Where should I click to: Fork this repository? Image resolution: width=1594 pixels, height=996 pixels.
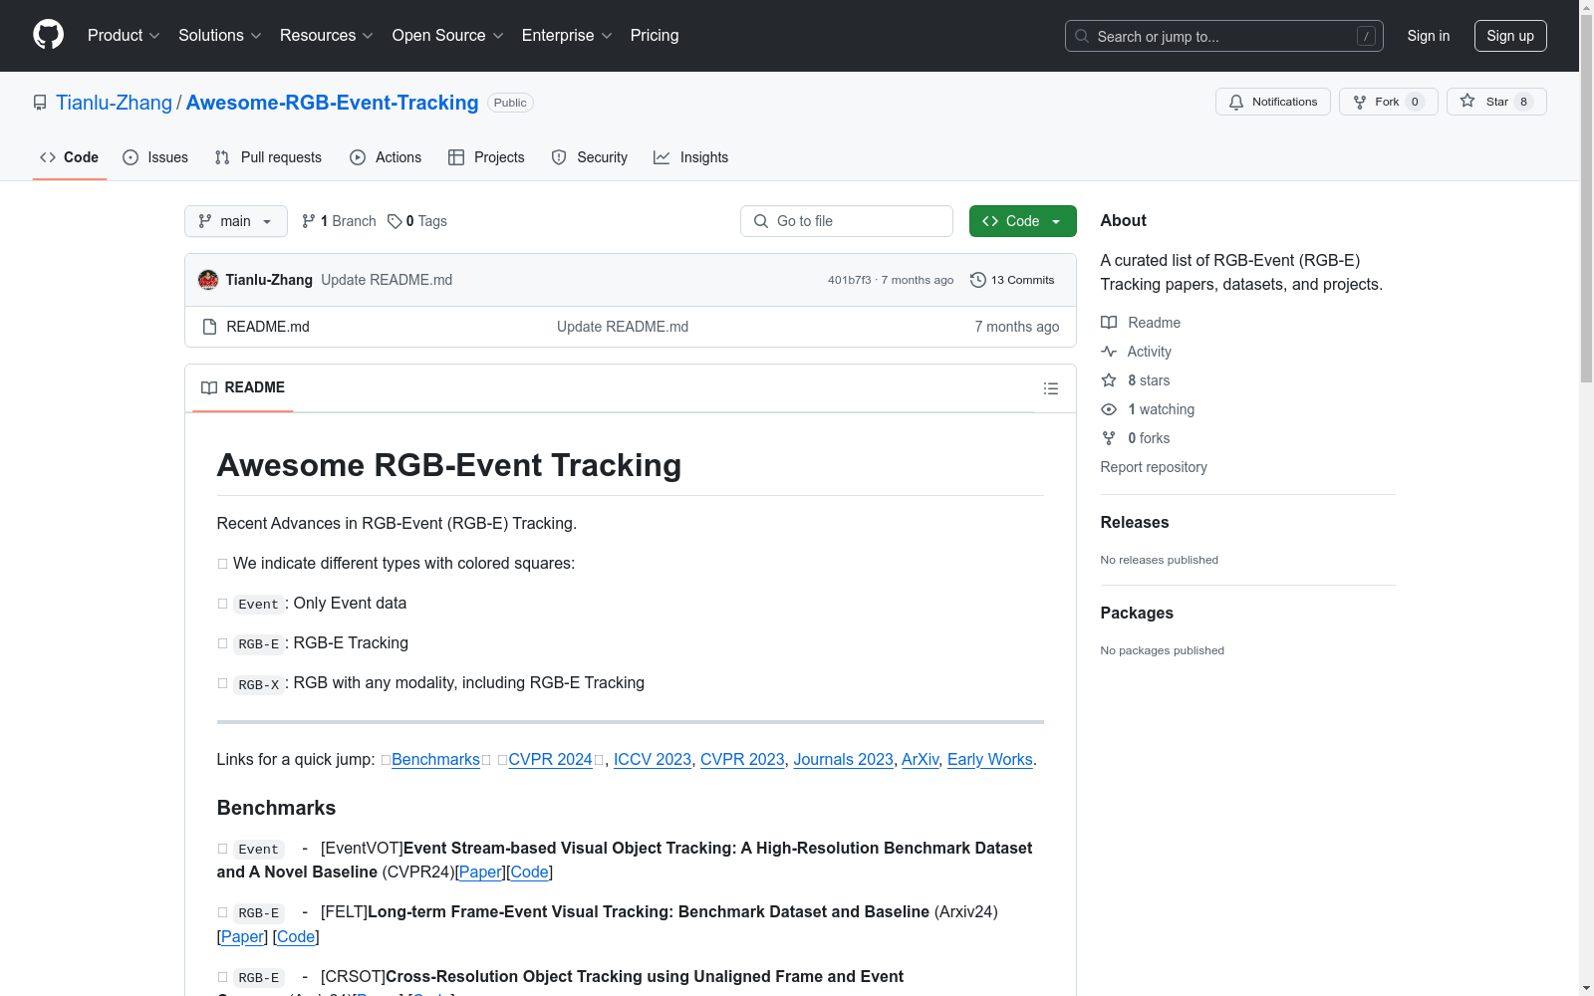click(1388, 102)
